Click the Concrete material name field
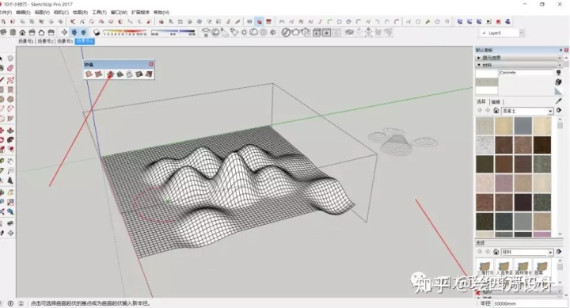The width and height of the screenshot is (570, 308). pyautogui.click(x=526, y=73)
